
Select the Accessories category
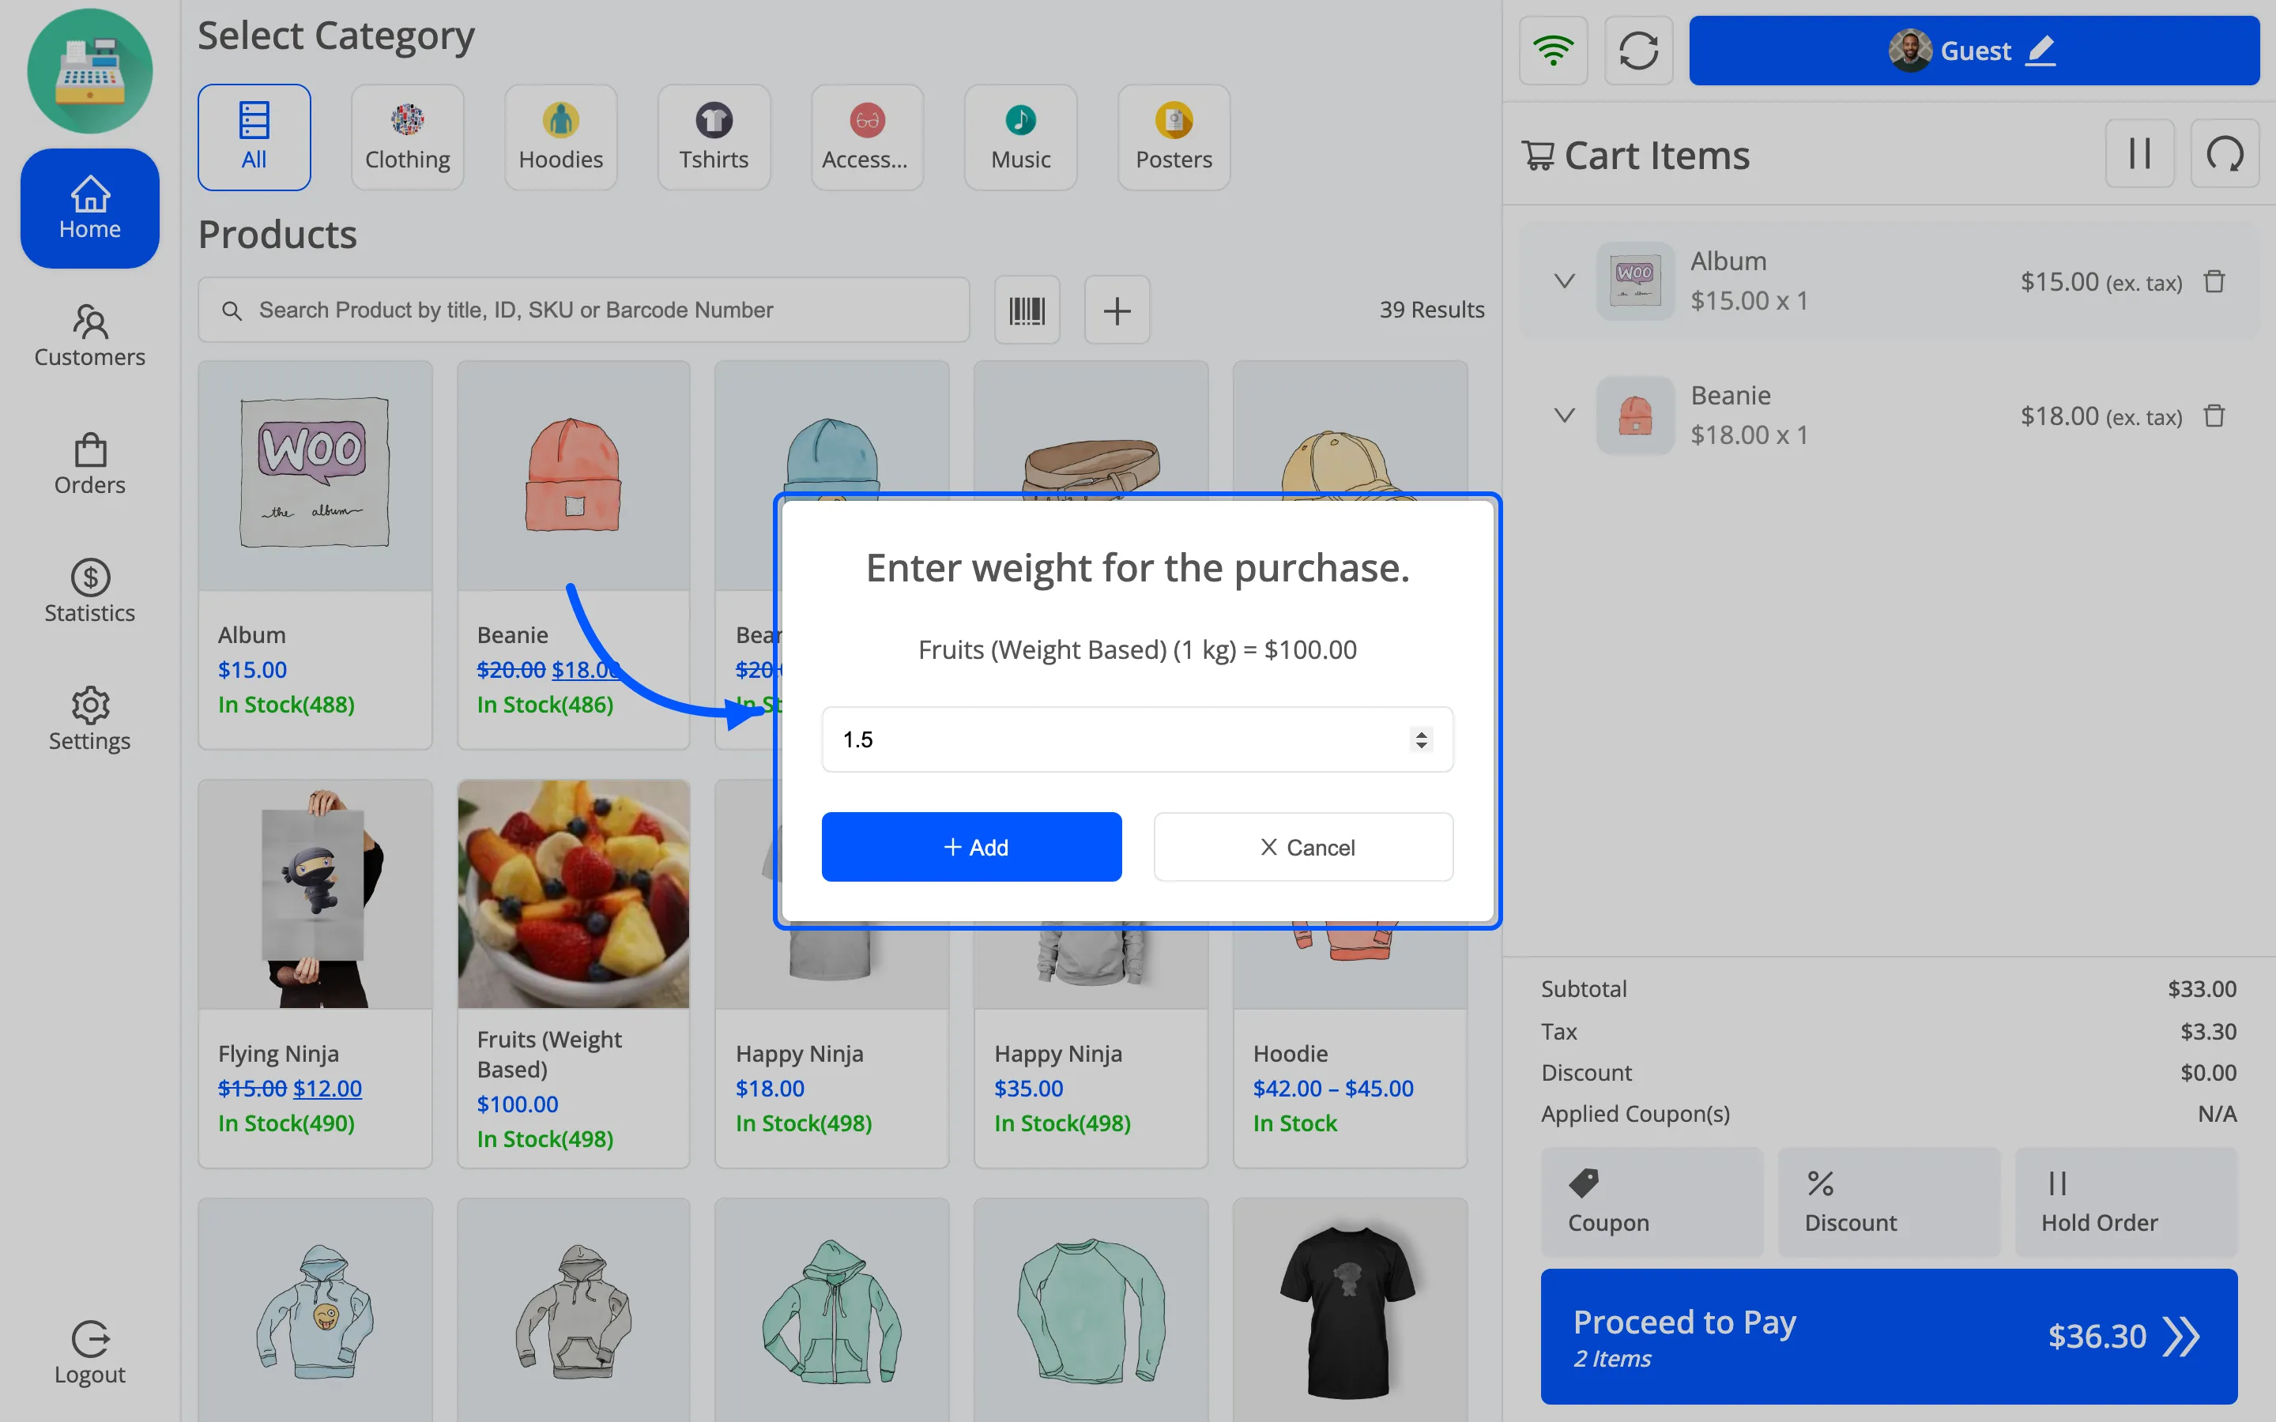[x=867, y=137]
